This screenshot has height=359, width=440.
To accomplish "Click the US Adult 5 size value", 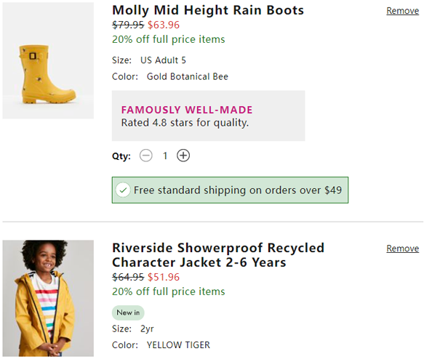I will [163, 60].
